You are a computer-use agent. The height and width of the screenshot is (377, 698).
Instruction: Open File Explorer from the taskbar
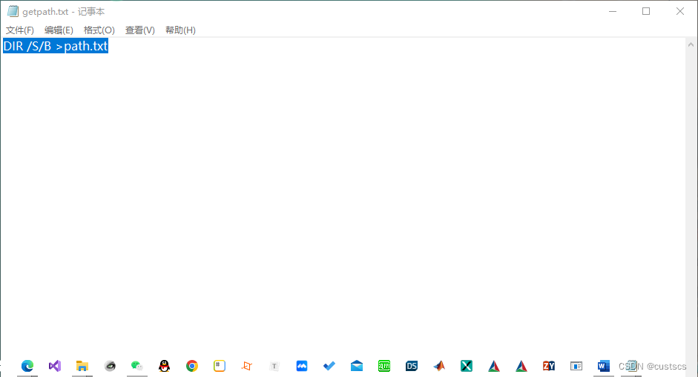tap(82, 366)
